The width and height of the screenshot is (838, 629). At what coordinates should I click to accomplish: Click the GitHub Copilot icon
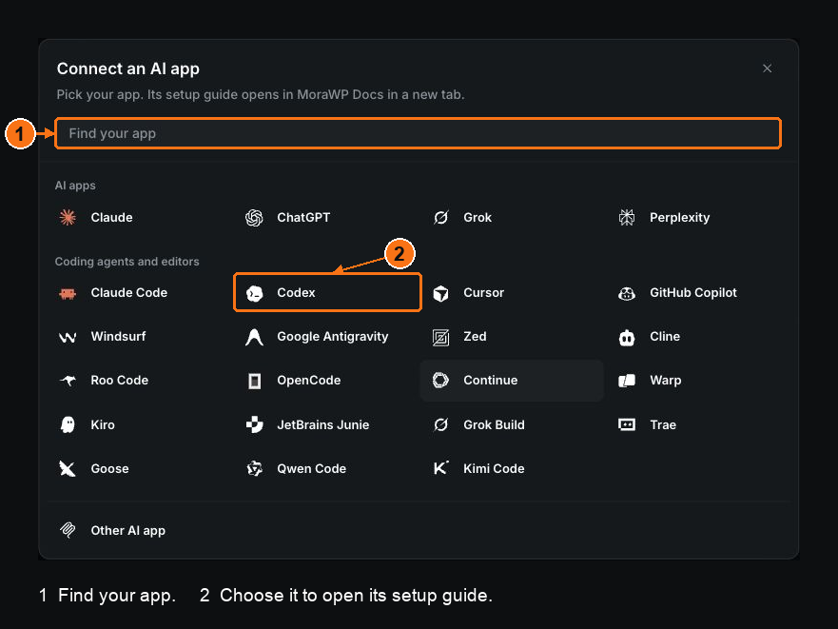pyautogui.click(x=627, y=293)
